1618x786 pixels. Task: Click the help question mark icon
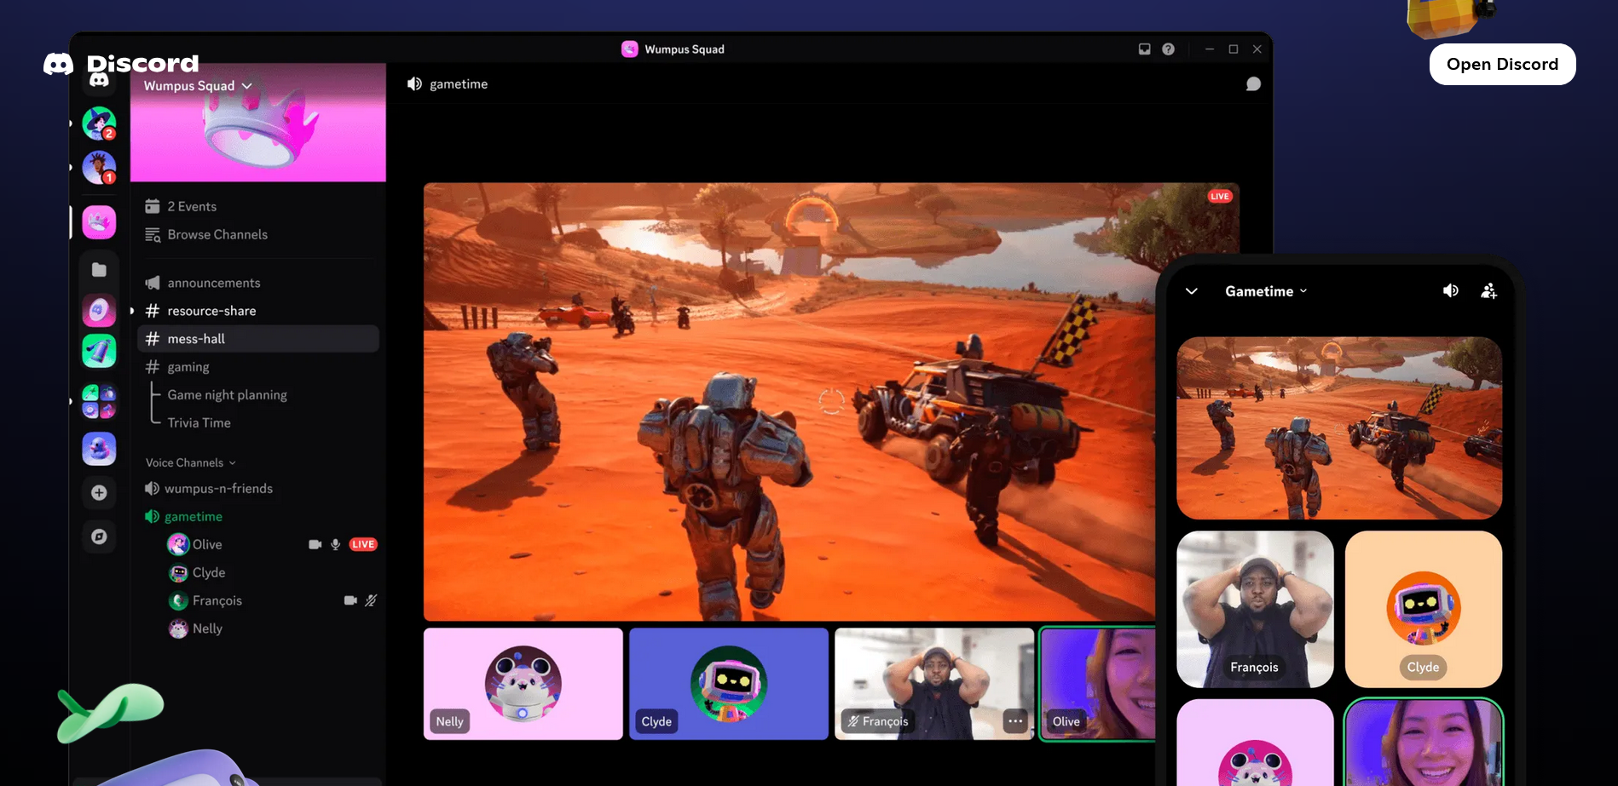[x=1168, y=49]
